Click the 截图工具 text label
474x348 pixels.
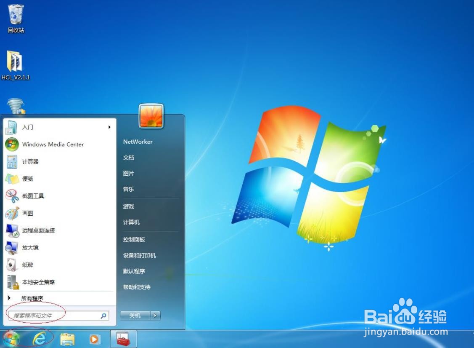[x=33, y=196]
